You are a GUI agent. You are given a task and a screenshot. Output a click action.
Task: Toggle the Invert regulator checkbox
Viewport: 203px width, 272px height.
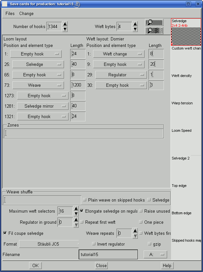(x=94, y=244)
